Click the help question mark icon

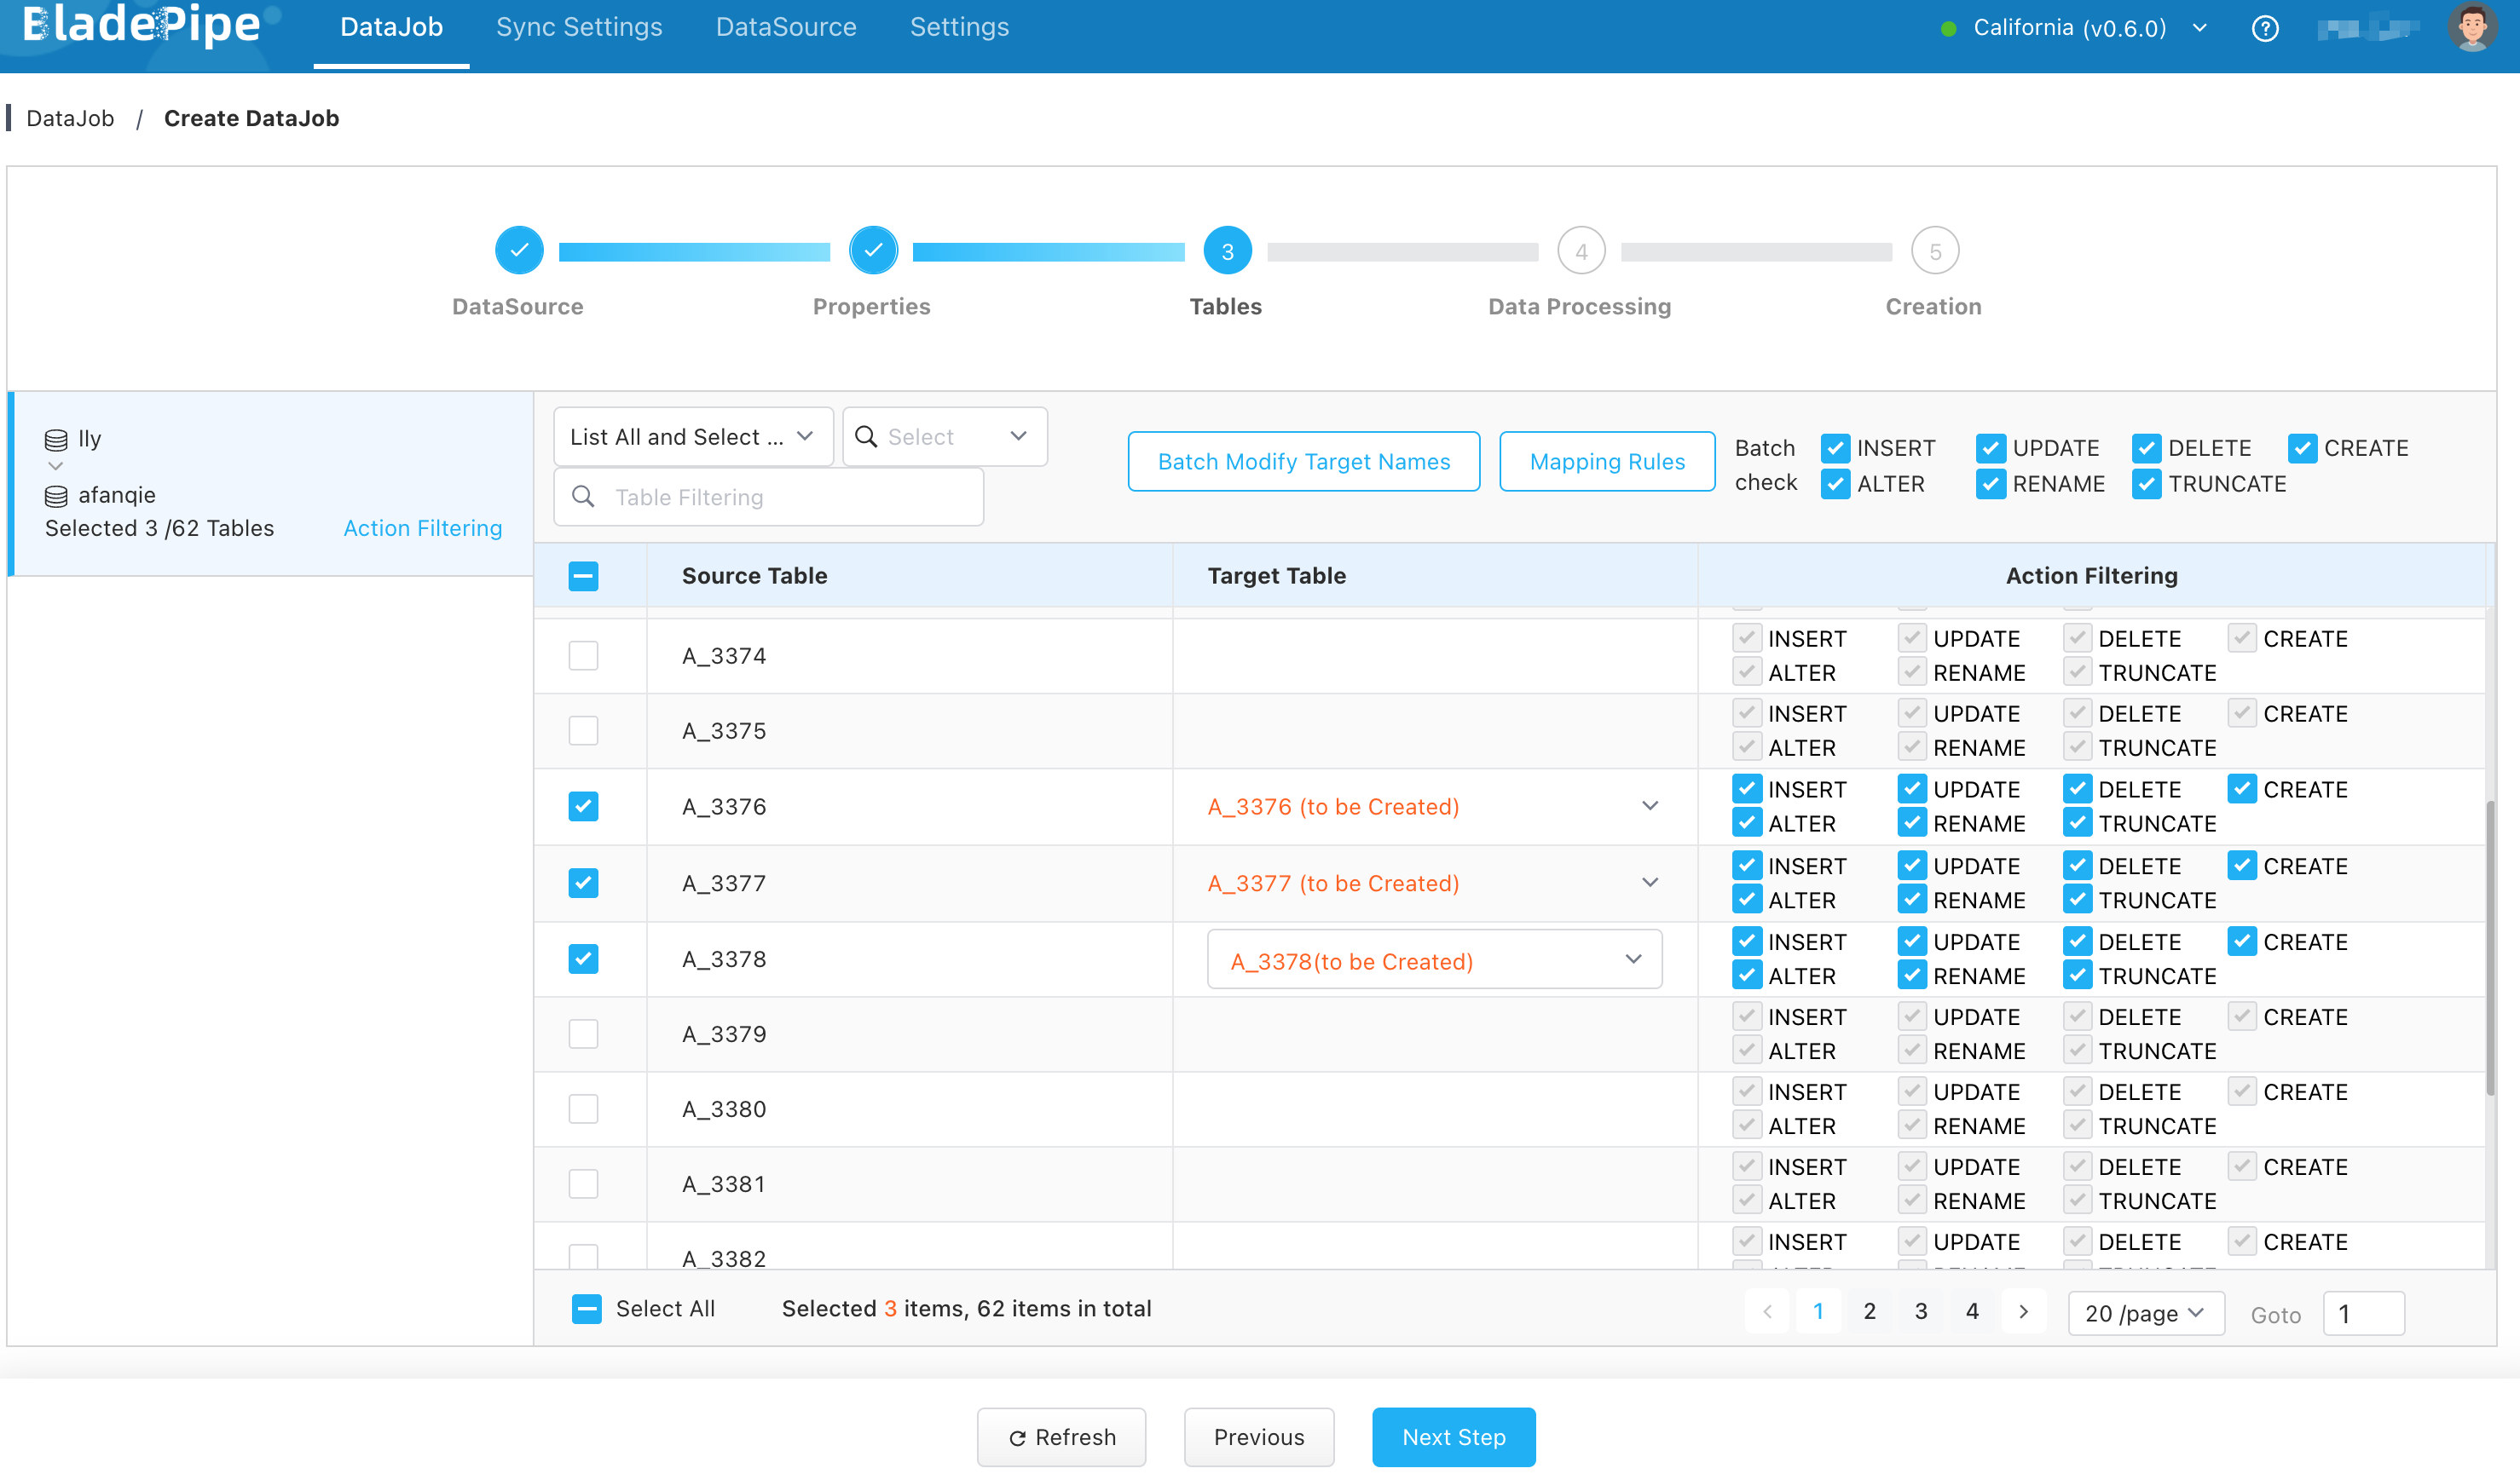coord(2264,28)
